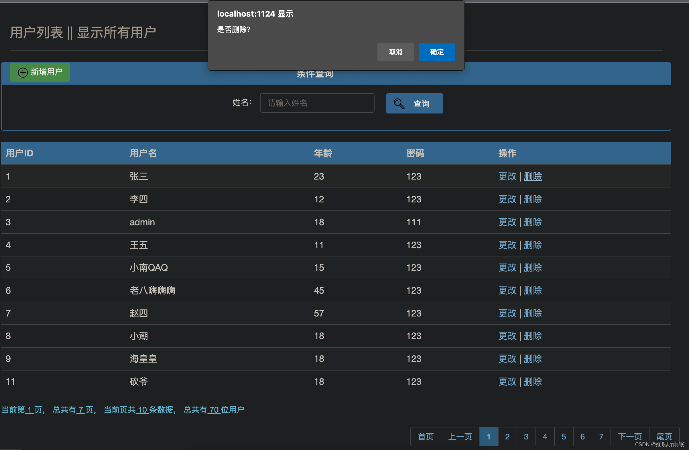Click the 查询 search button text
The image size is (689, 450).
421,103
